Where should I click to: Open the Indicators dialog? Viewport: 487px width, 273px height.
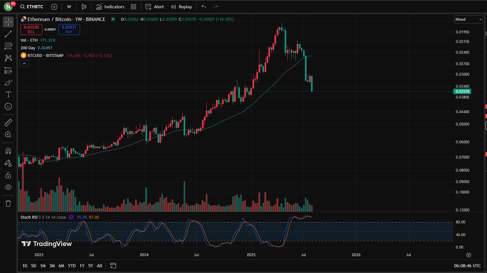tap(110, 7)
